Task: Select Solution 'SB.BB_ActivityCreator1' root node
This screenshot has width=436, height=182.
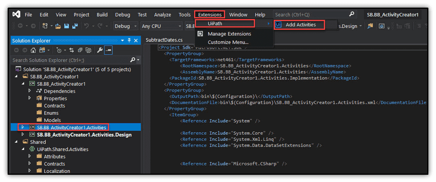Action: (x=77, y=69)
